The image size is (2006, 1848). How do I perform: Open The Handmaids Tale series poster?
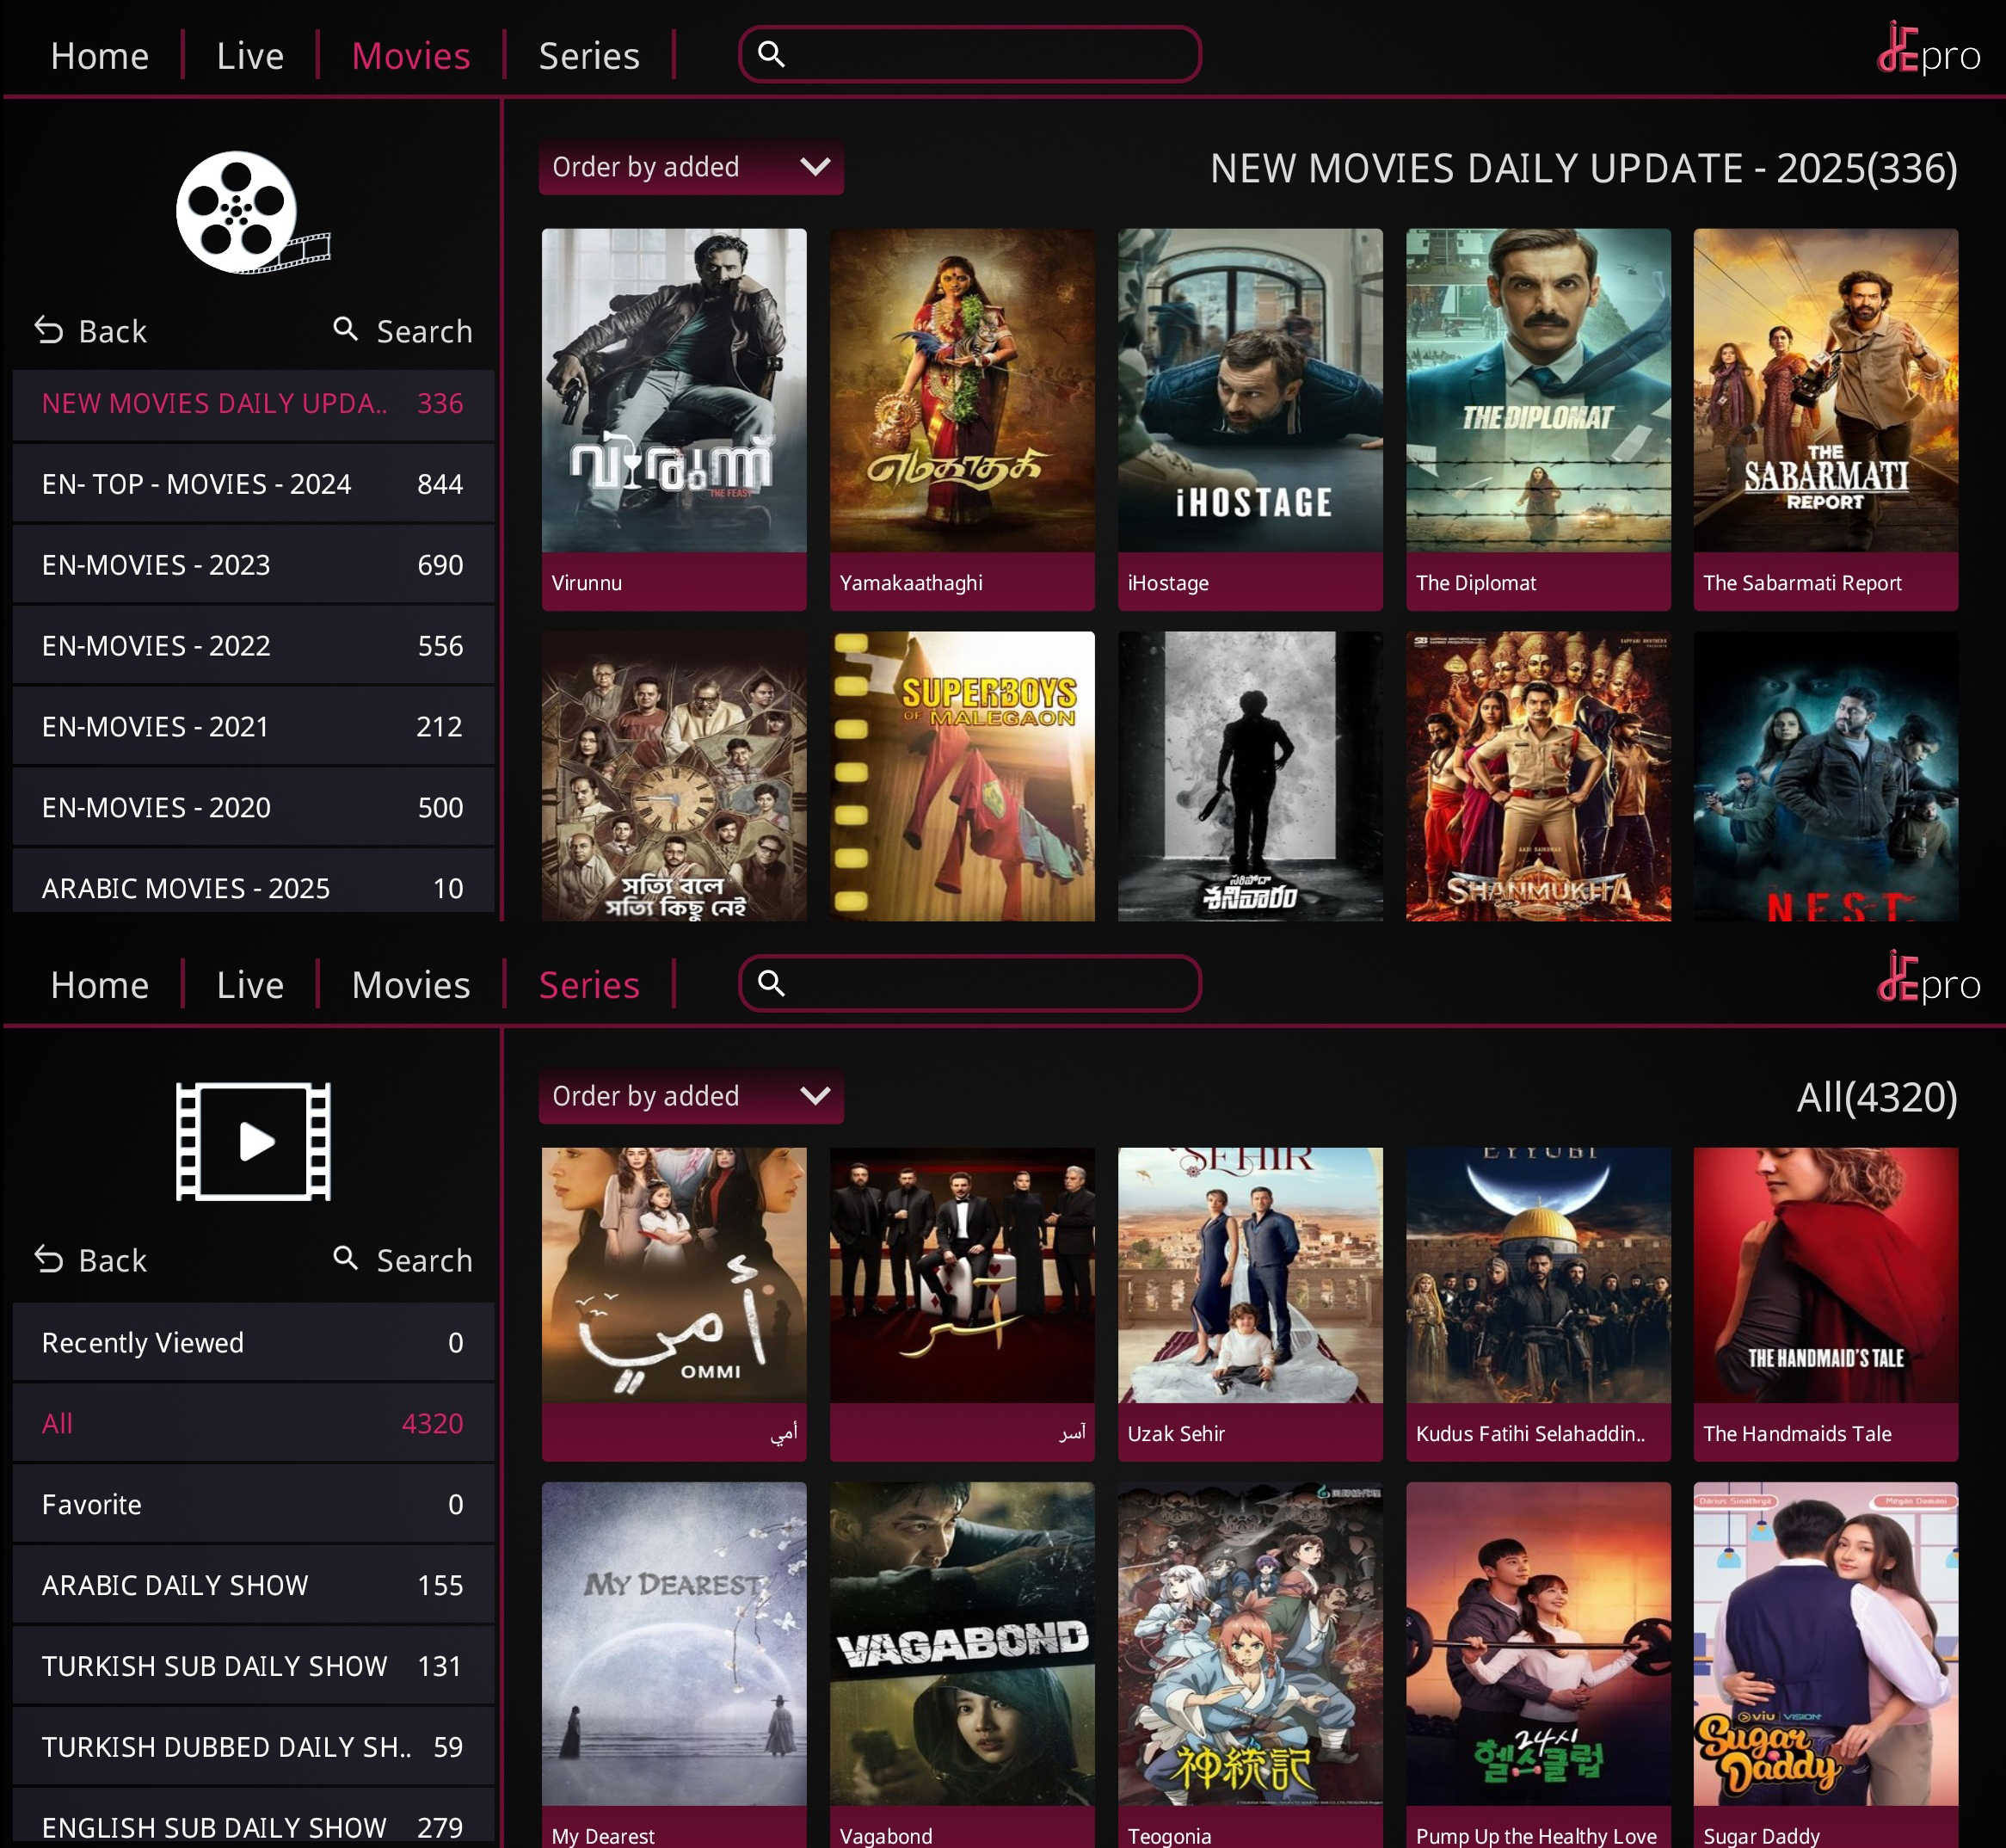pos(1825,1304)
